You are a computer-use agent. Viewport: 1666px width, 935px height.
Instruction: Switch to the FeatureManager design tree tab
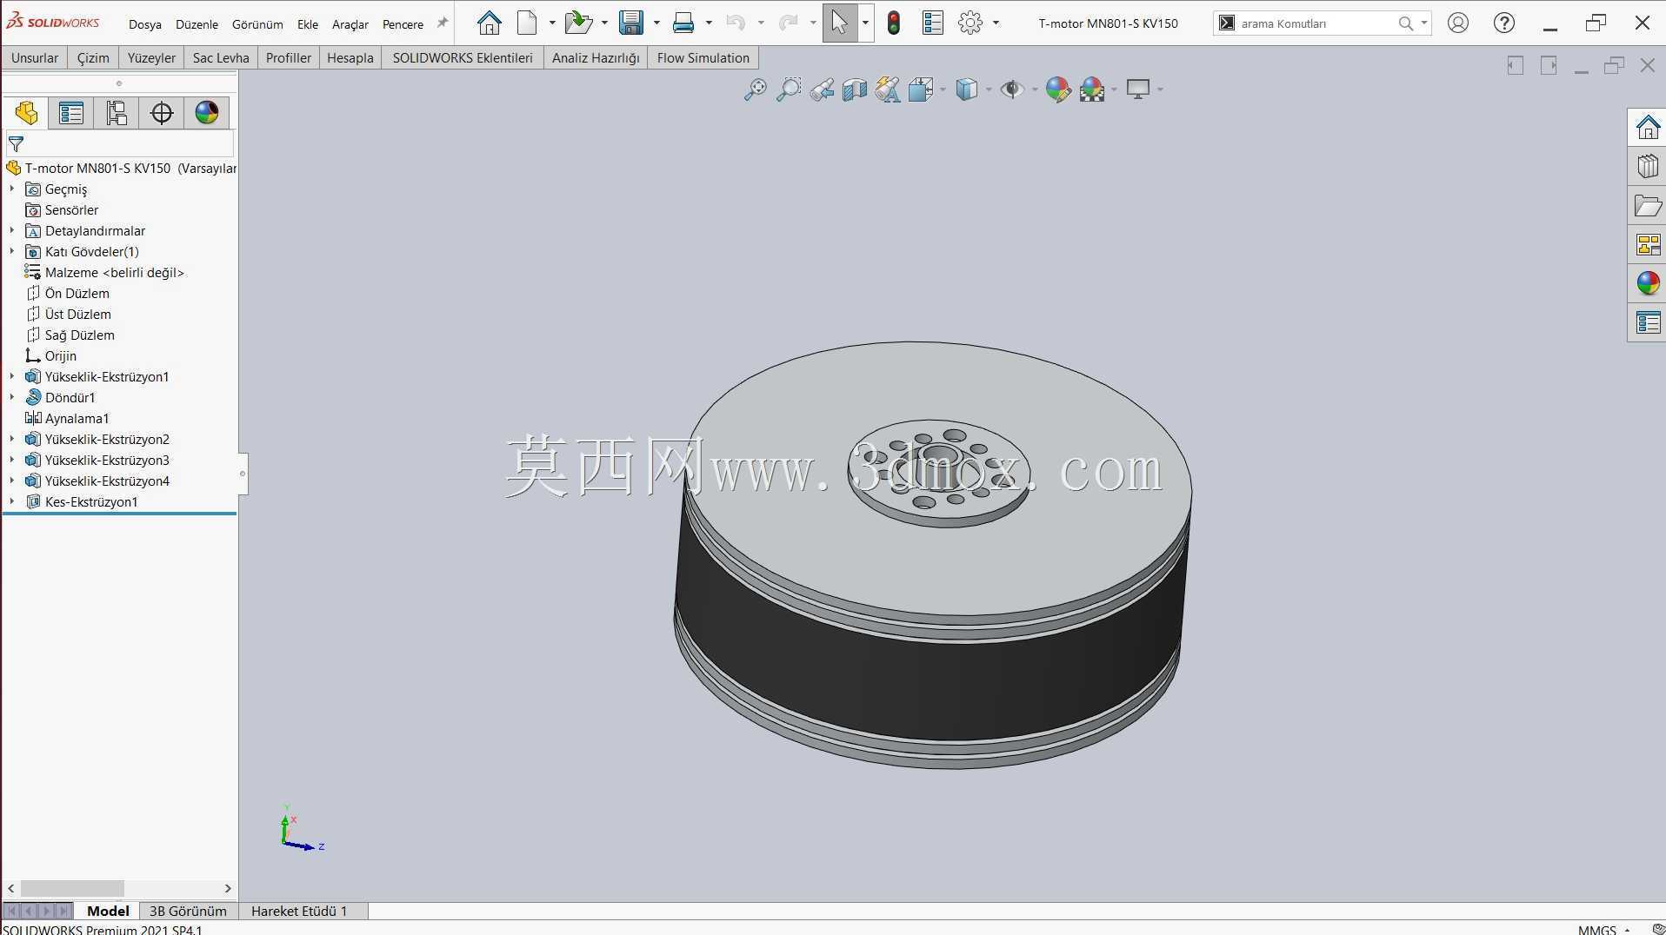pos(26,113)
